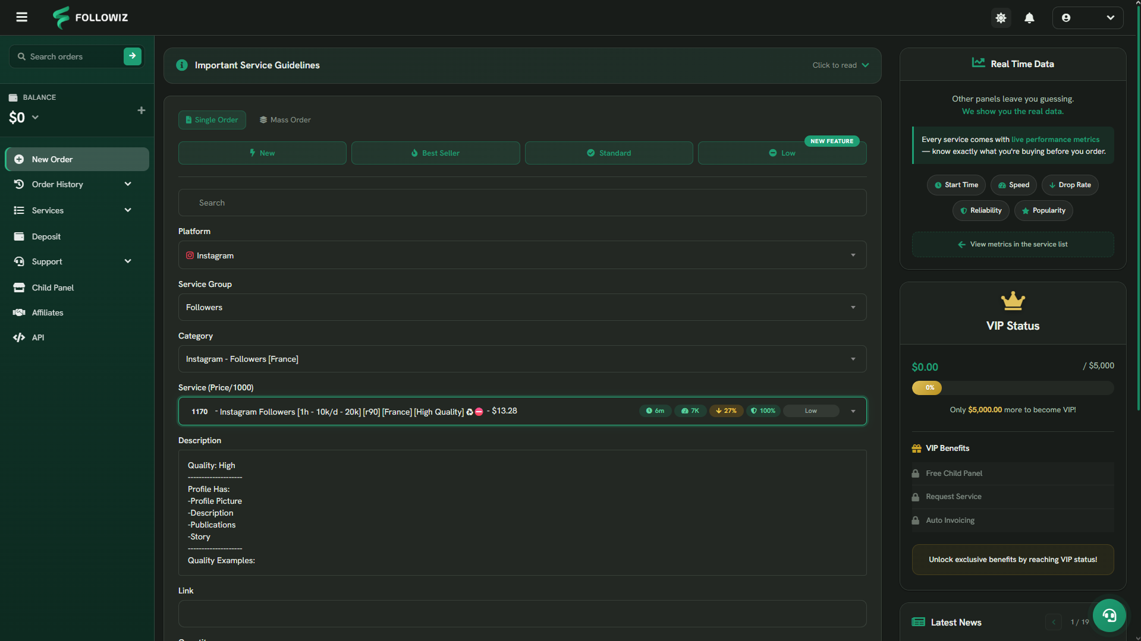Click Auto Invoicing locked benefit
This screenshot has height=641, width=1141.
tap(1013, 520)
